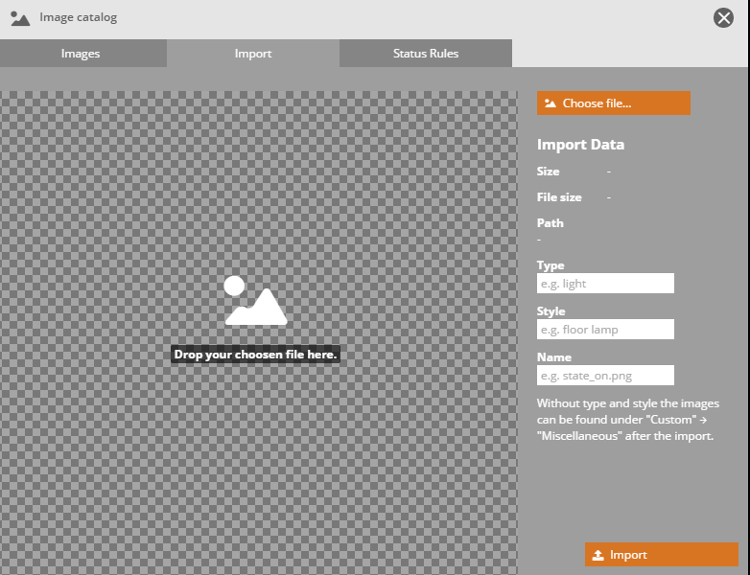Image resolution: width=750 pixels, height=575 pixels.
Task: Click the Size label in Import Data
Action: coord(548,172)
